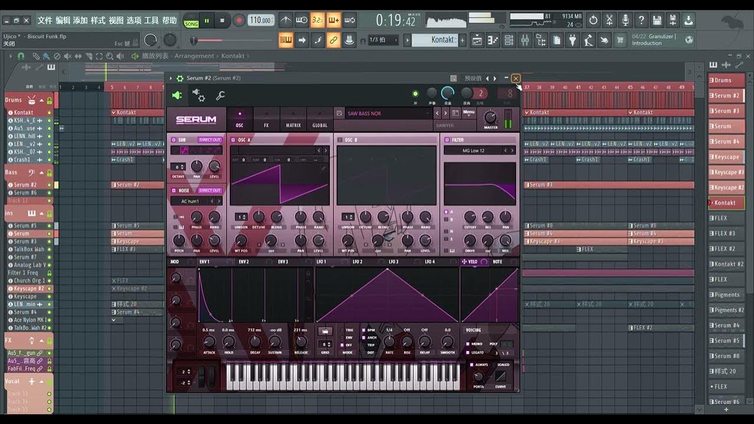
Task: Select next noise sample after AC hum1
Action: click(x=219, y=201)
